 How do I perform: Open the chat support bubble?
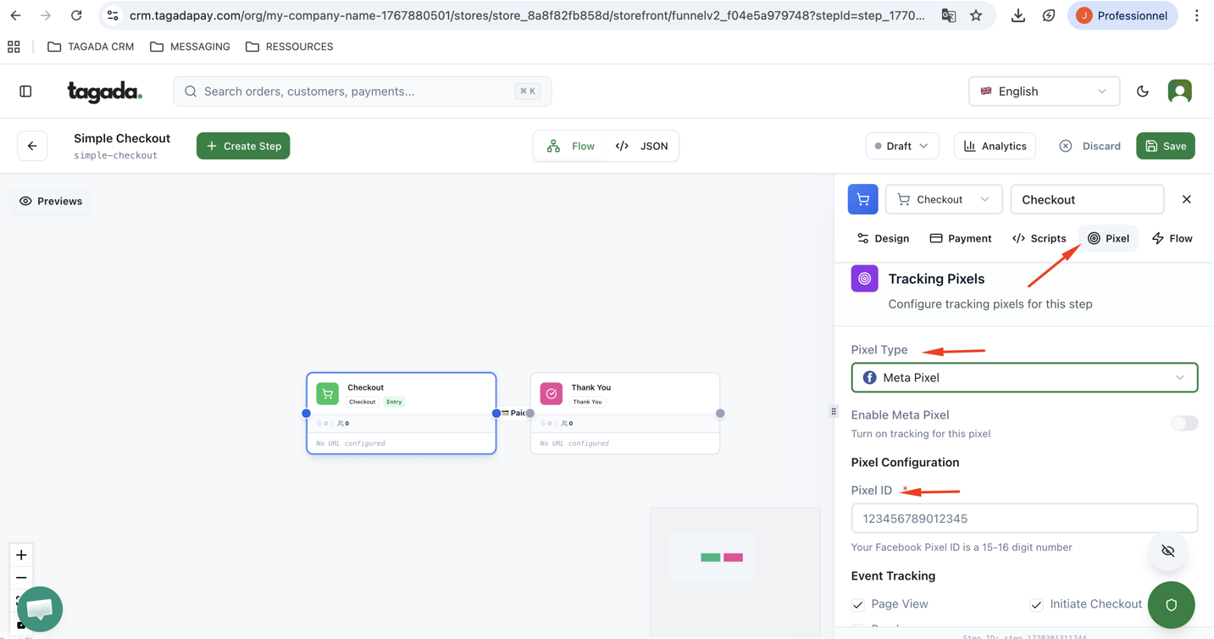pyautogui.click(x=40, y=608)
